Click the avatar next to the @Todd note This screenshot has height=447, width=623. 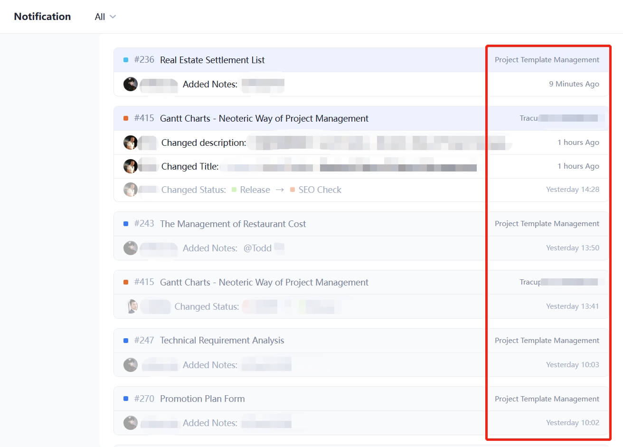(131, 248)
